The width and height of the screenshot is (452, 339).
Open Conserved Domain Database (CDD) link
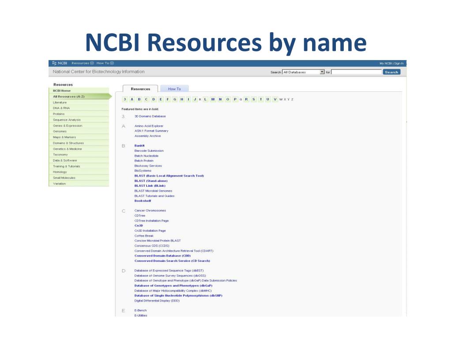(x=162, y=256)
